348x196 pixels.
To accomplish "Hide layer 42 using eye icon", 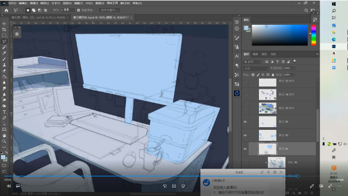I will pos(245,149).
